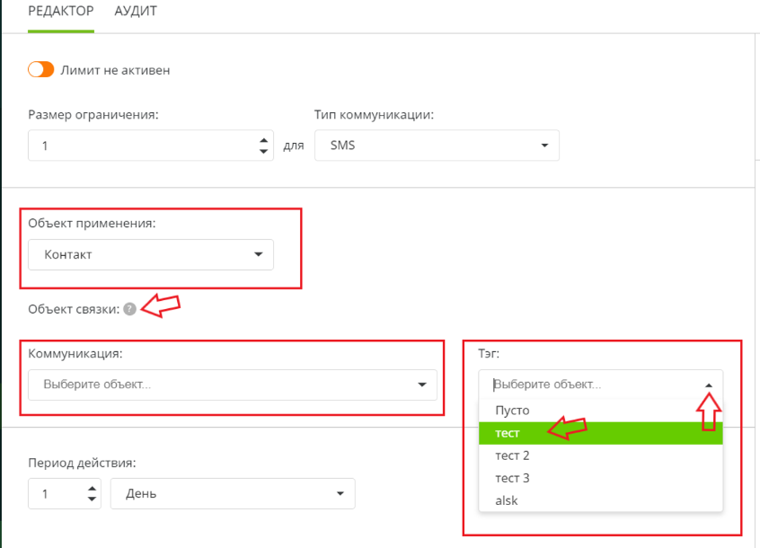Collapse the Тэг dropdown using its arrow
760x548 pixels.
coord(708,384)
